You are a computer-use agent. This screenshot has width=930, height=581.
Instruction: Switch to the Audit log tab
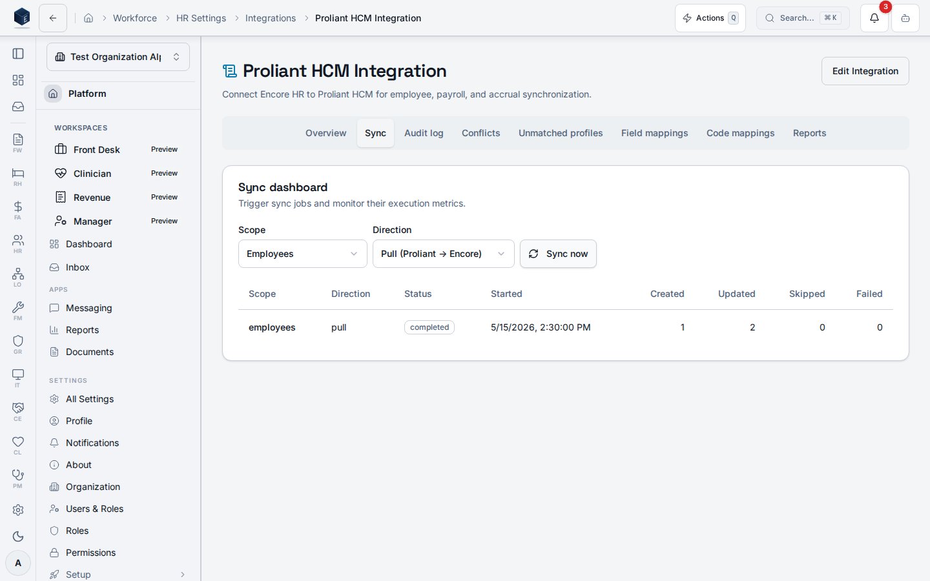point(424,133)
